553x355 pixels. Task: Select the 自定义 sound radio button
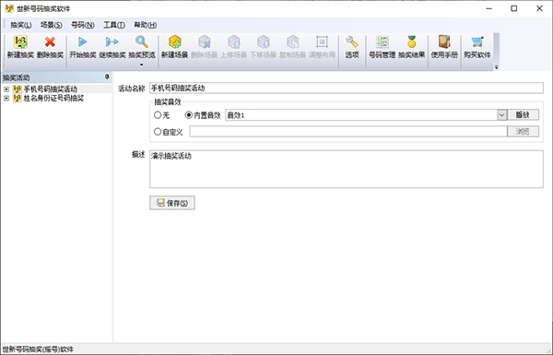[158, 132]
